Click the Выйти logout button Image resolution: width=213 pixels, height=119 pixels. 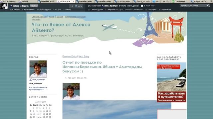(x=34, y=6)
